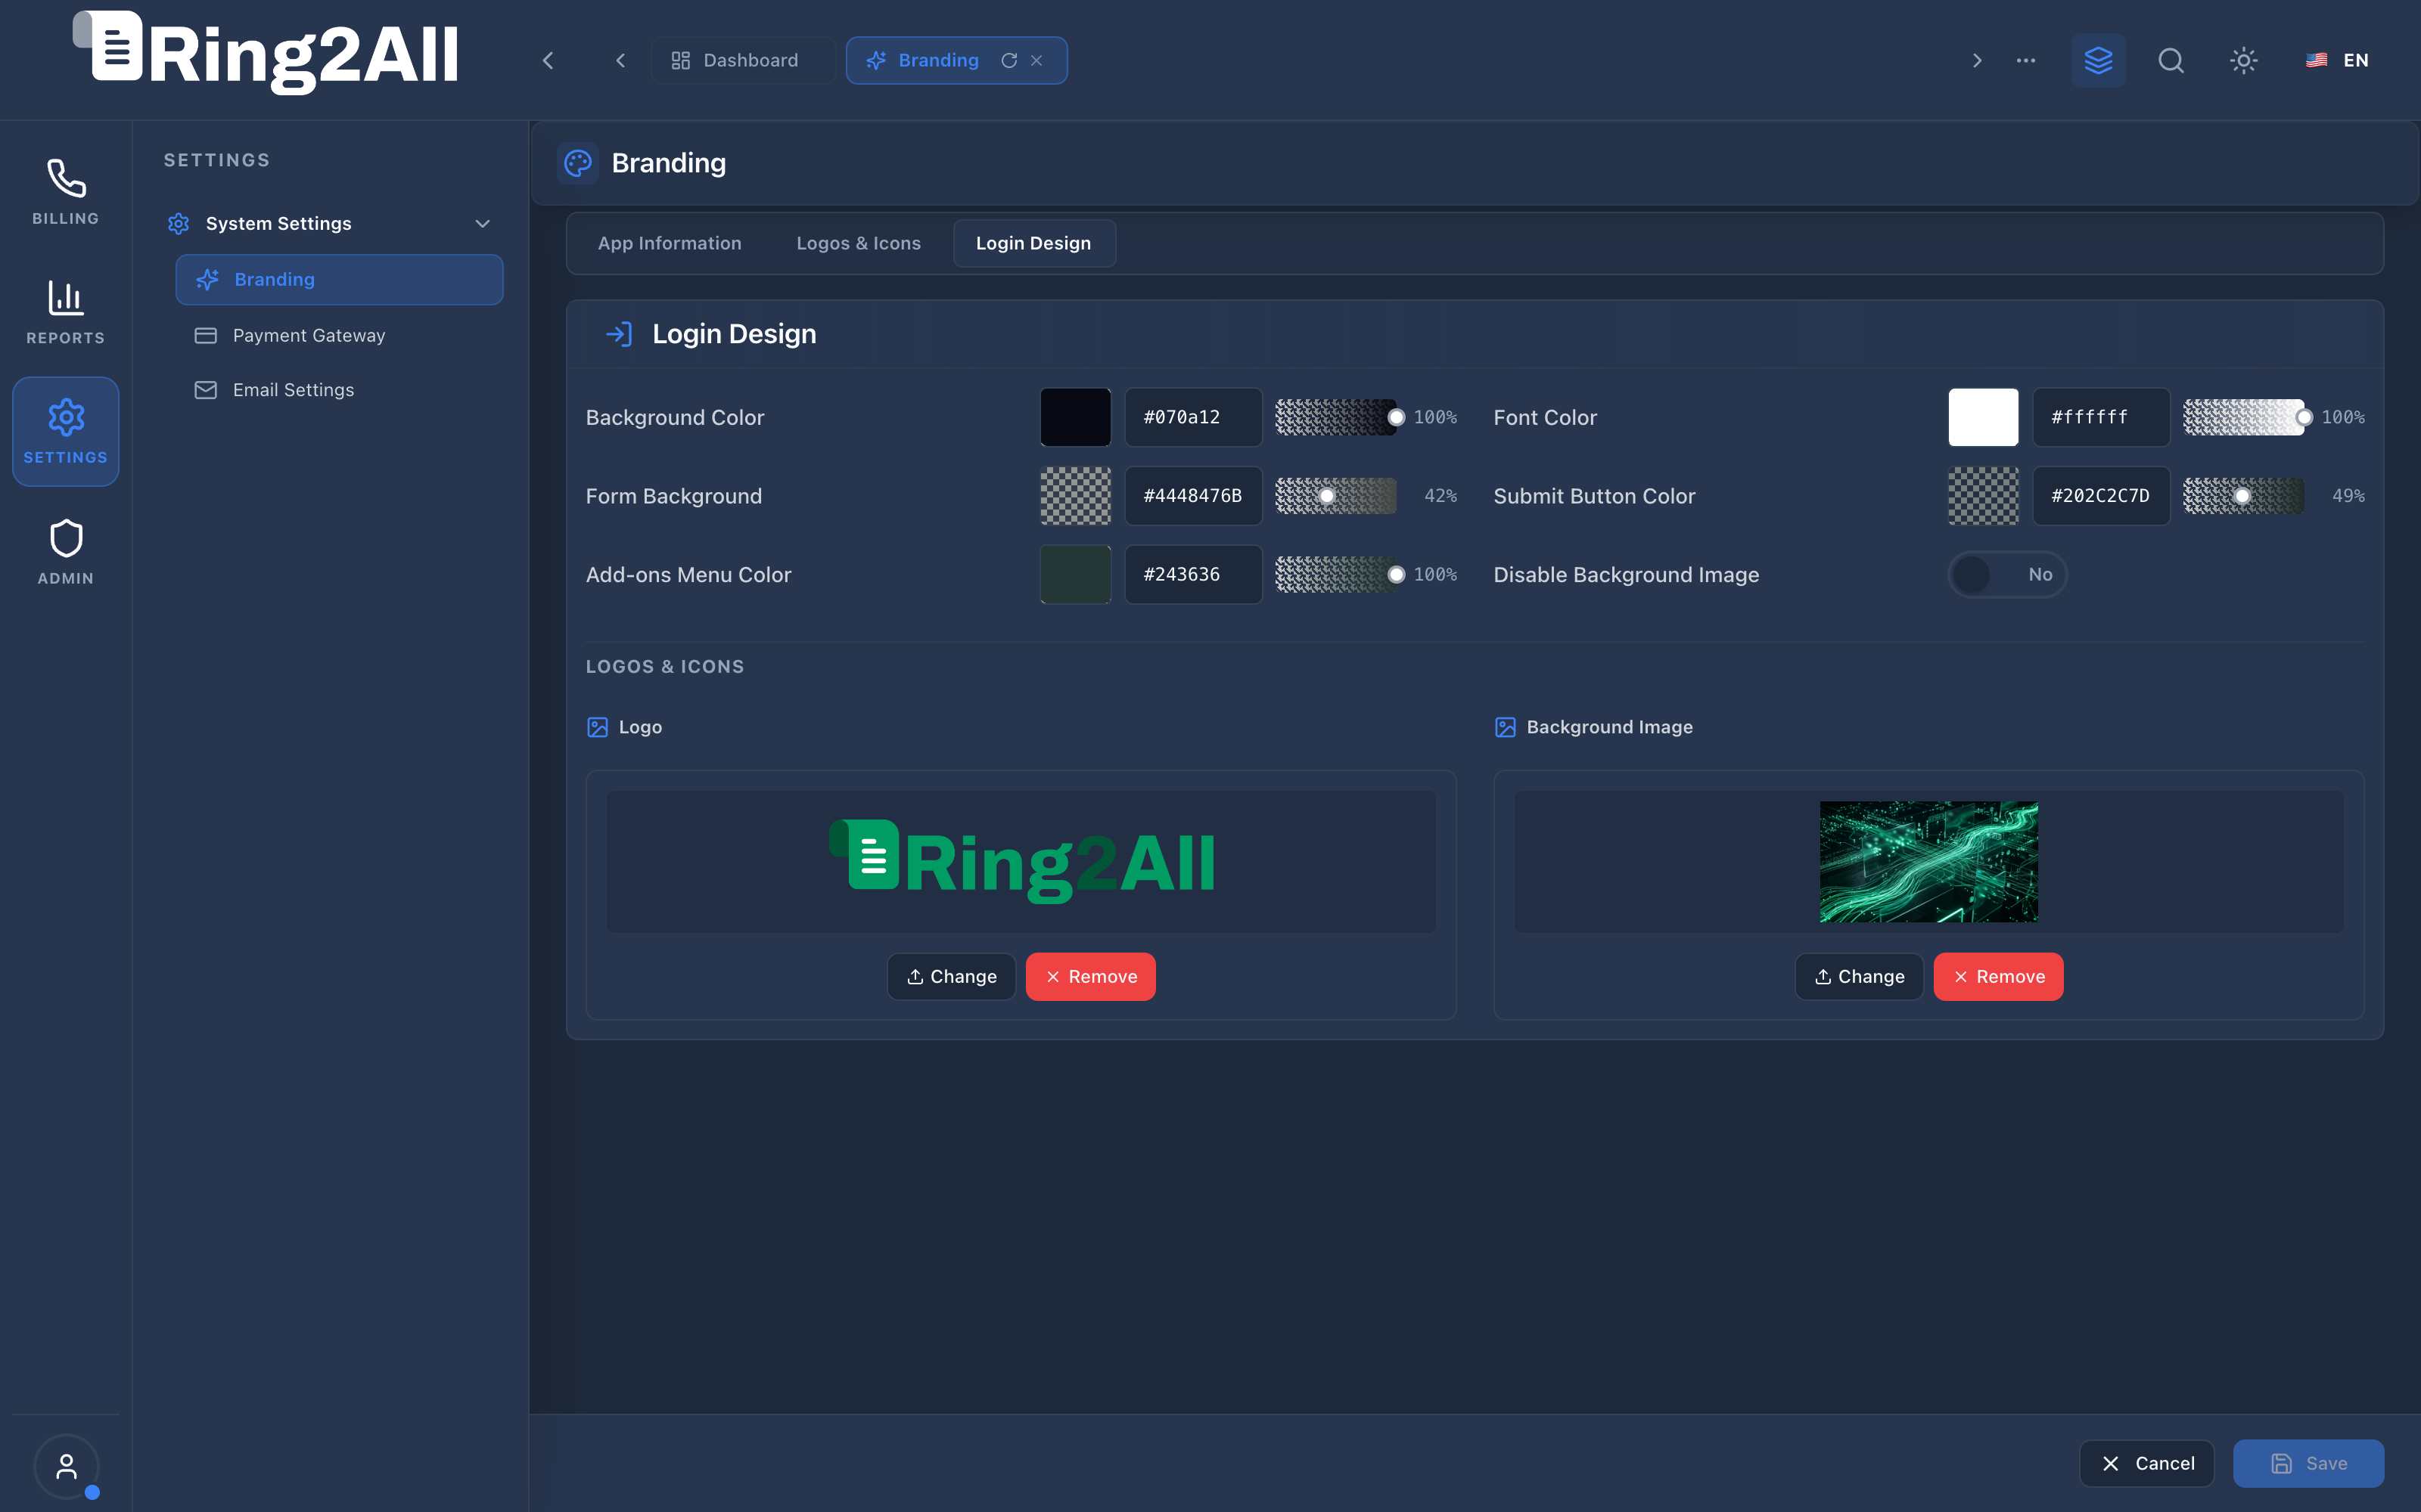Remove the Background Image
The image size is (2421, 1512).
click(1998, 976)
